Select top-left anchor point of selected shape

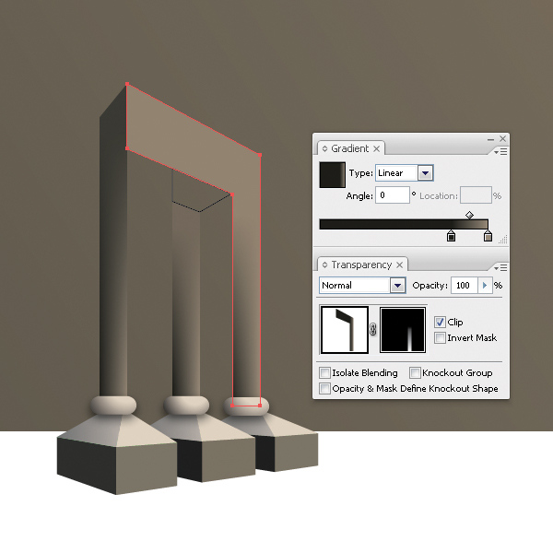point(127,84)
